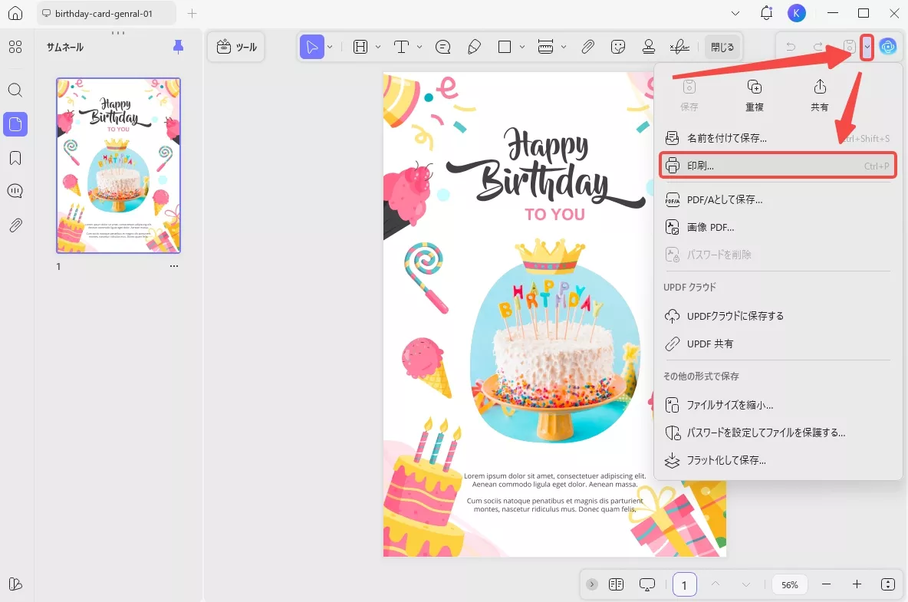
Task: Select the highlighter pen tool in toolbar
Action: coord(474,47)
